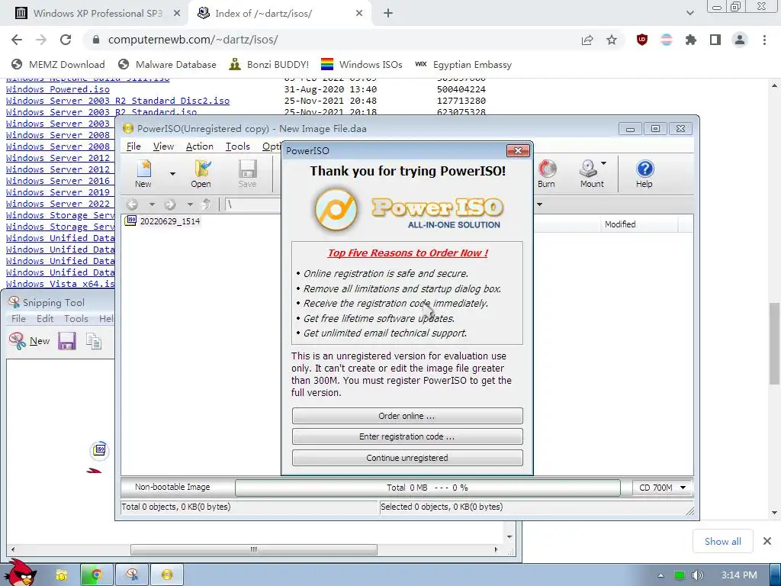Click the Save floppy icon in PowerISO
Image resolution: width=781 pixels, height=586 pixels.
click(248, 169)
